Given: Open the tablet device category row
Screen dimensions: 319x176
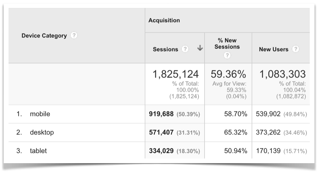Looking at the screenshot, I should click(38, 151).
